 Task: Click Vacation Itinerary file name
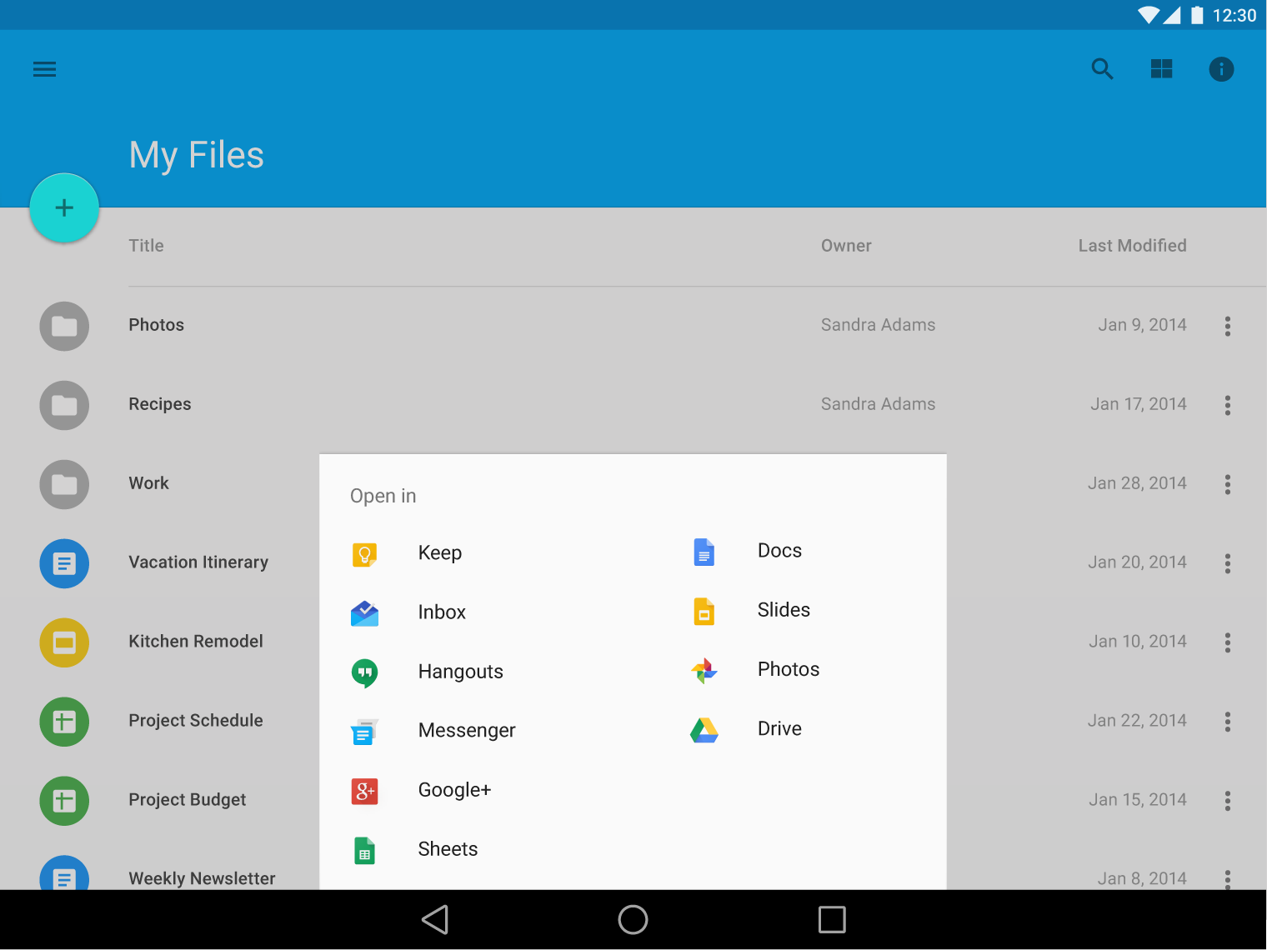[x=198, y=562]
